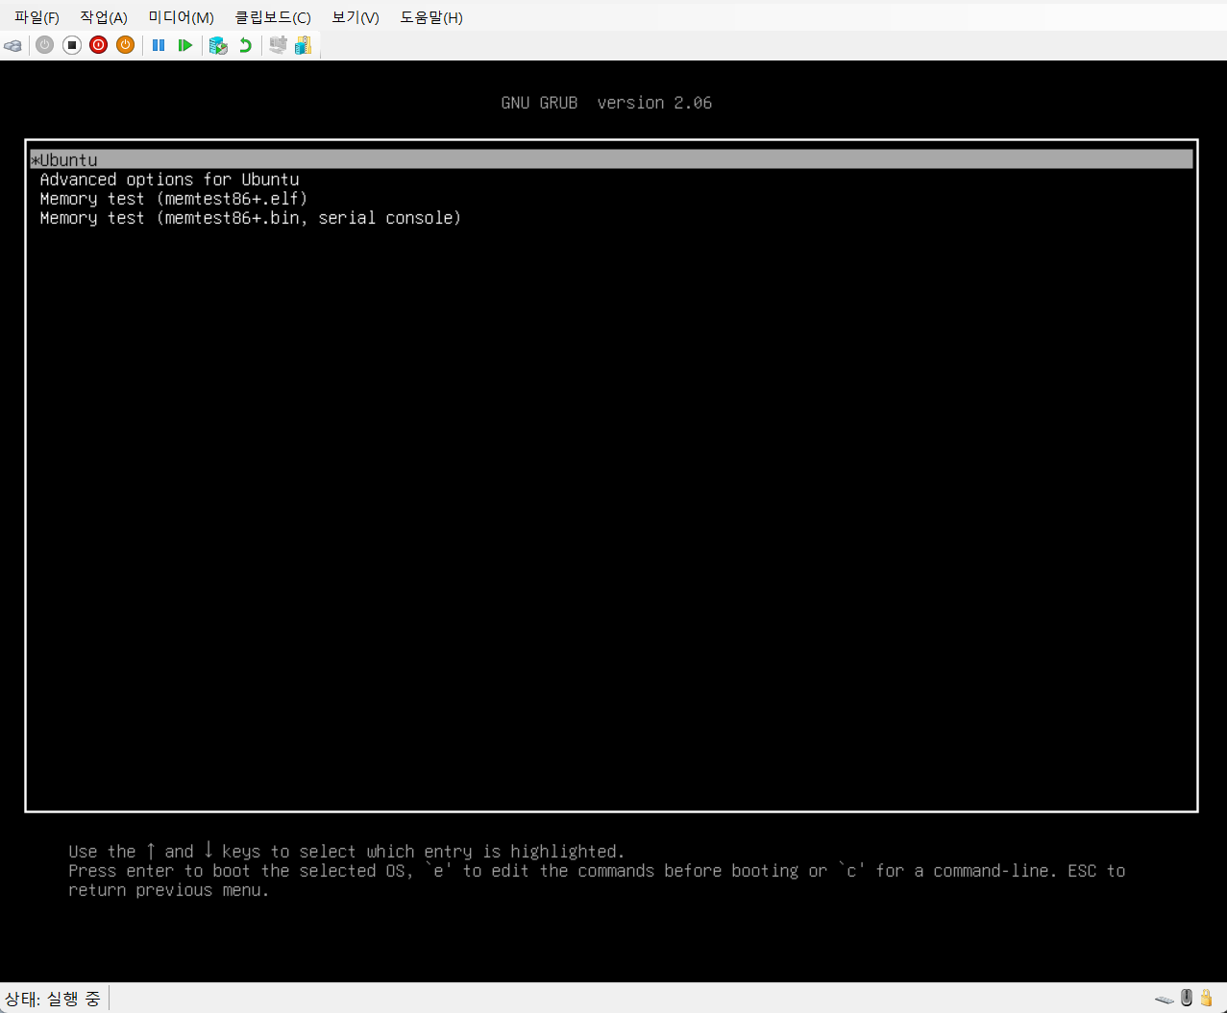Select 'Memory test (memtest86+.elf)' entry
1227x1013 pixels.
pos(173,199)
